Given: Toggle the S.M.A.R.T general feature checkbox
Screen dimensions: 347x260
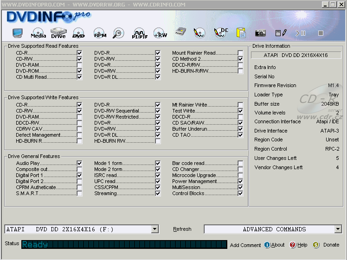Looking at the screenshot, I should 79,193.
